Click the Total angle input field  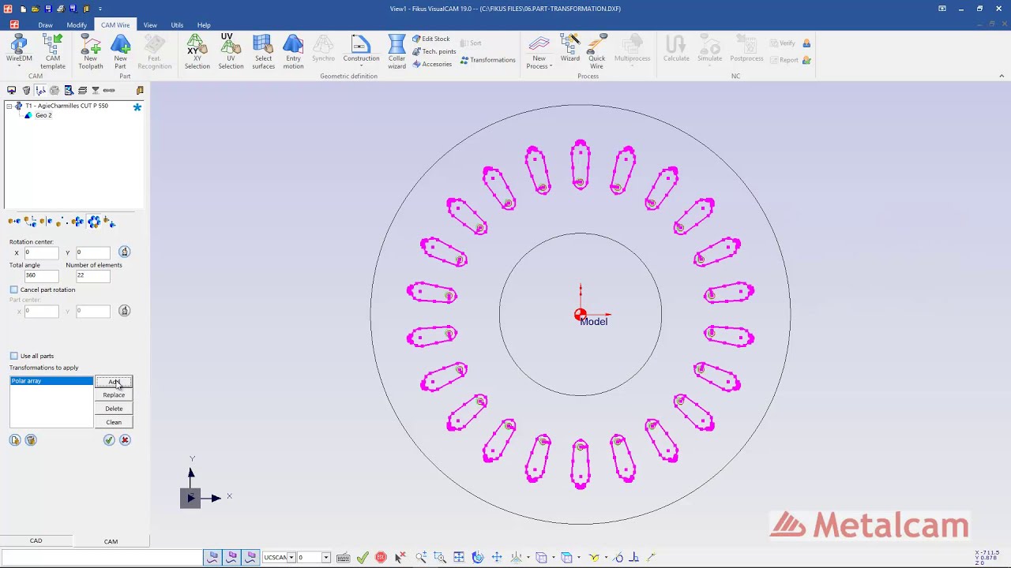(41, 275)
